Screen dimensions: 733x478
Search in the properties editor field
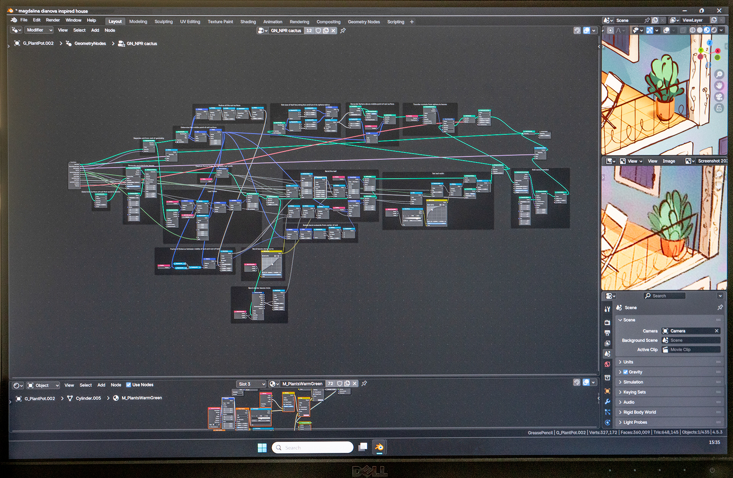664,296
